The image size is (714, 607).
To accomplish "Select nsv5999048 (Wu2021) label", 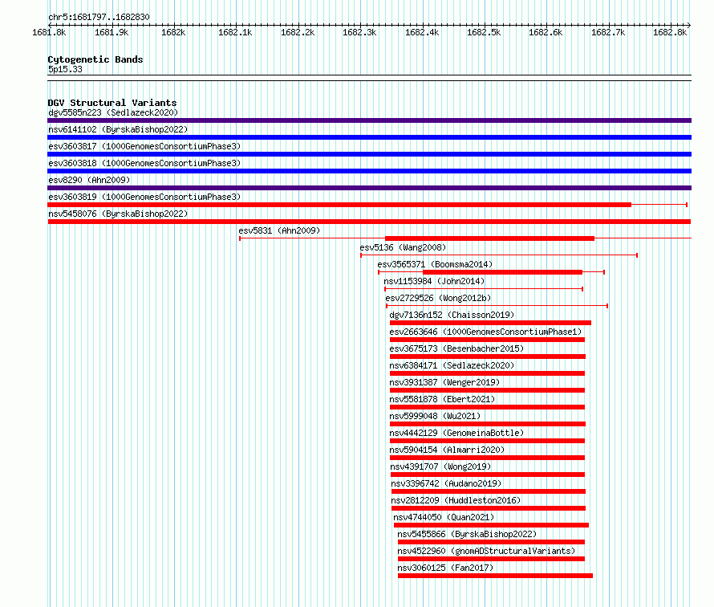I will (x=435, y=416).
